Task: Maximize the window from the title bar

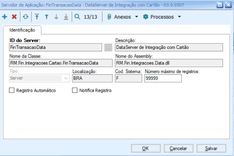Action: [220, 5]
